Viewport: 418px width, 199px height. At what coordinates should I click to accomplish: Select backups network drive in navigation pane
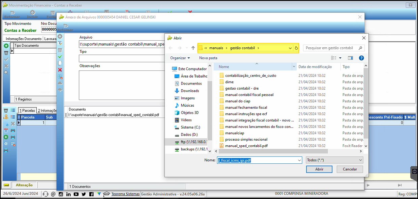(191, 149)
